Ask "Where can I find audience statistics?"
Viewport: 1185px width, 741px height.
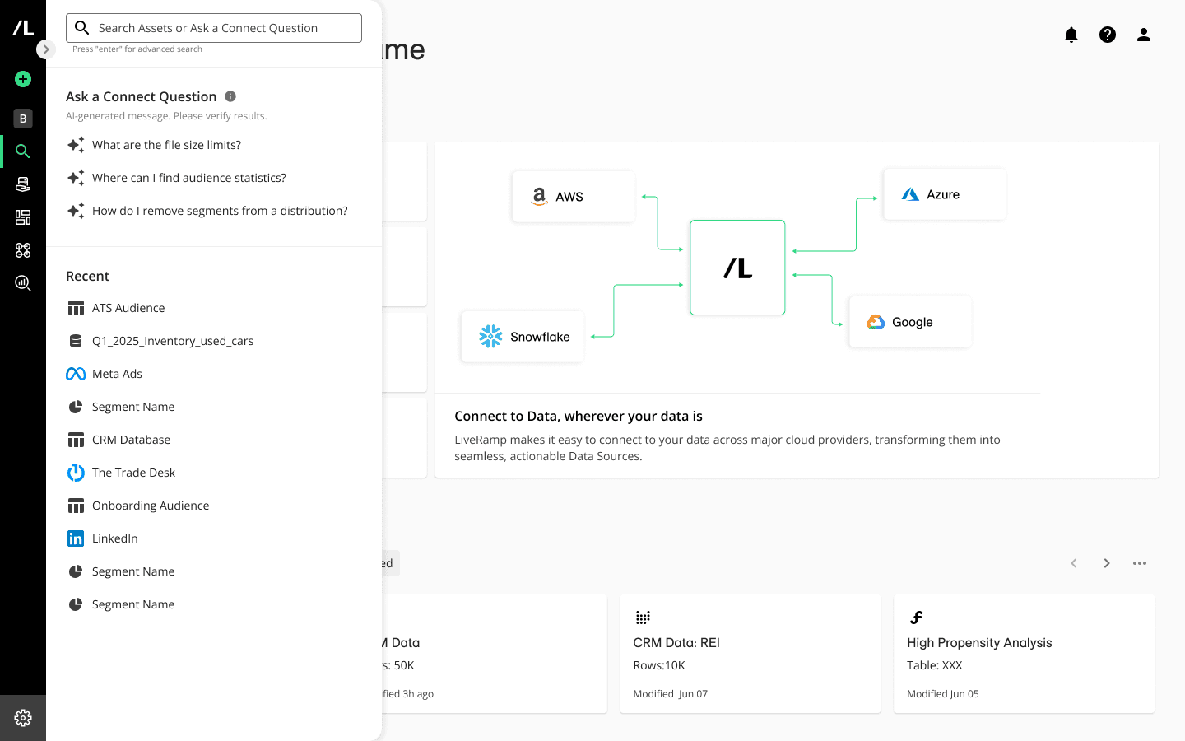coord(189,178)
